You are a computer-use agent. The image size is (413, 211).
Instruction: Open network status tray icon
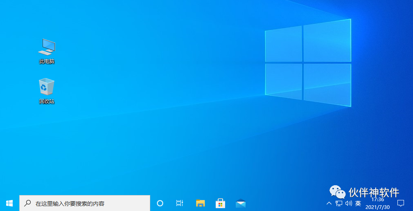[339, 203]
